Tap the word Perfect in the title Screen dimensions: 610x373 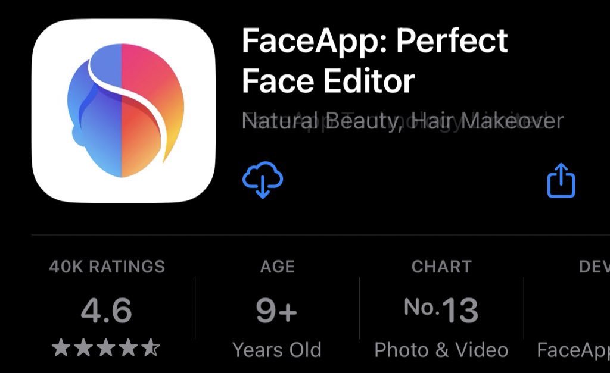coord(452,40)
